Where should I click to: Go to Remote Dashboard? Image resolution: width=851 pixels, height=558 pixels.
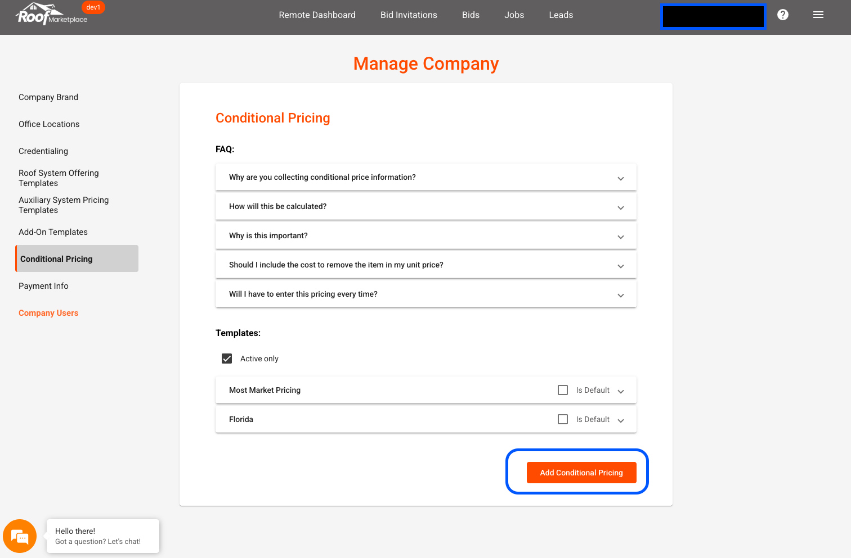coord(317,15)
